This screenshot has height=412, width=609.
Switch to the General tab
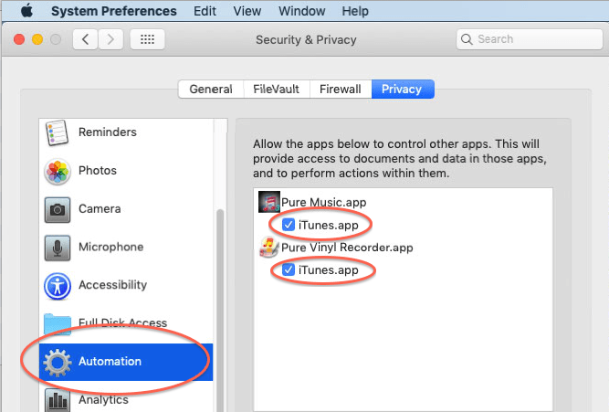point(211,89)
